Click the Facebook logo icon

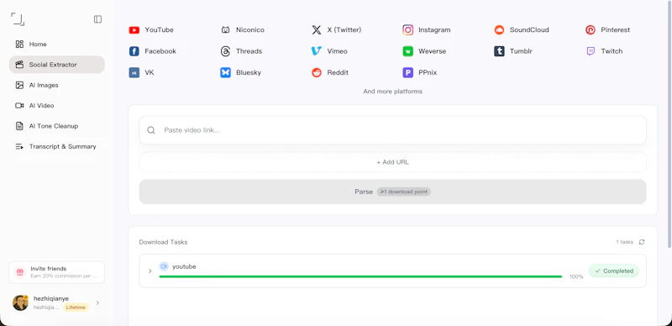[x=134, y=51]
